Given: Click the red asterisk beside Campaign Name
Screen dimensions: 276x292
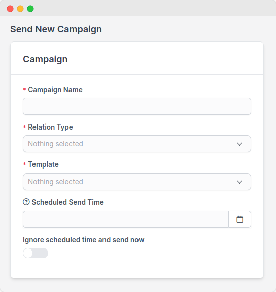Looking at the screenshot, I should (x=24, y=89).
